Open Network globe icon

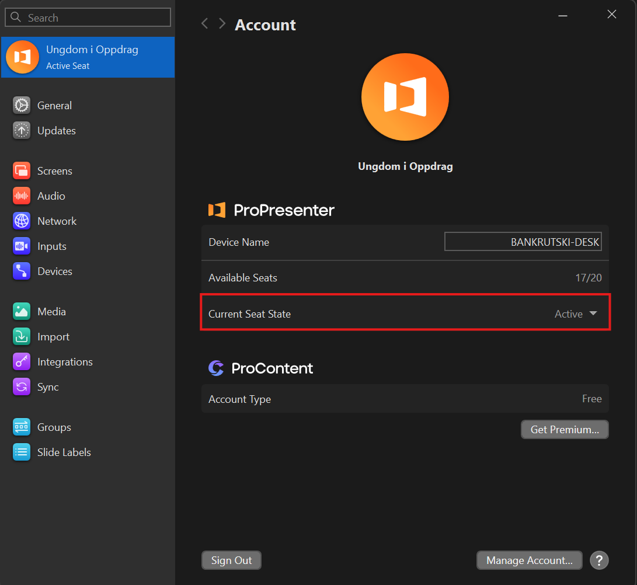(22, 221)
